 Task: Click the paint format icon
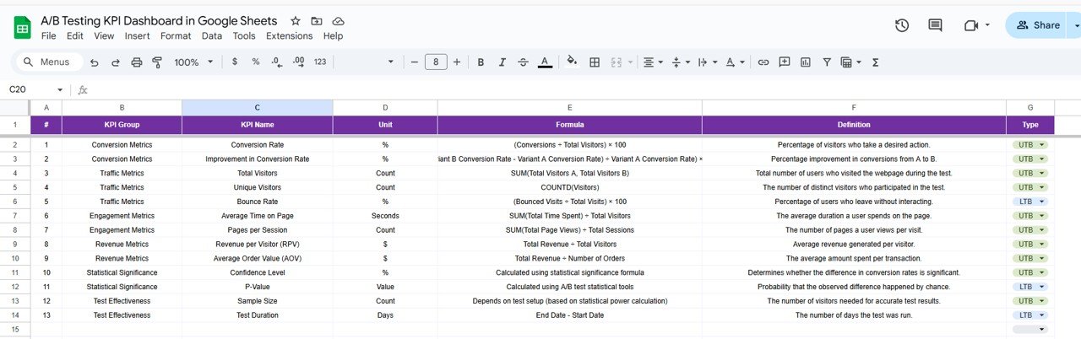156,62
